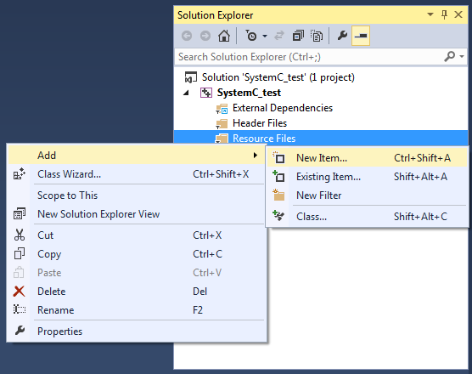The height and width of the screenshot is (374, 472).
Task: Toggle auto-hide pin of Solution Explorer
Action: pos(444,14)
